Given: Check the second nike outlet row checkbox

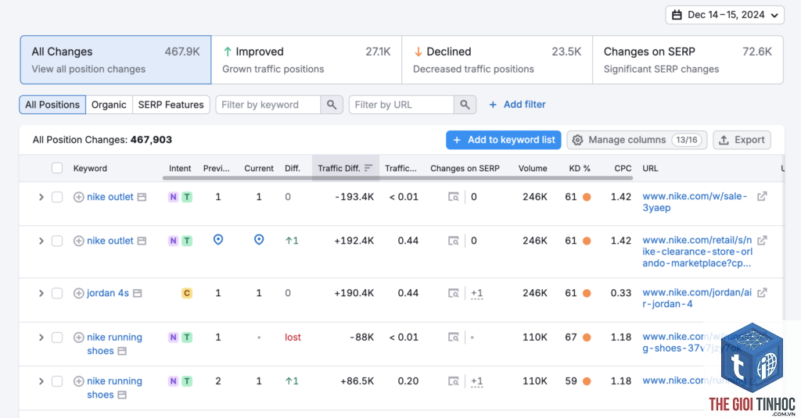Looking at the screenshot, I should [57, 241].
